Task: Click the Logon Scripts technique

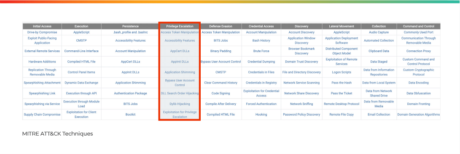Action: (x=342, y=72)
